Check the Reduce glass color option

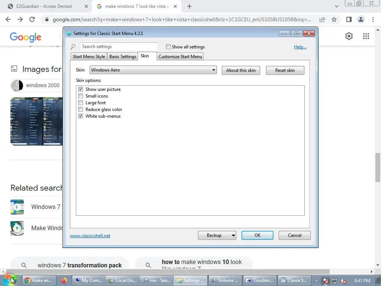tap(80, 109)
